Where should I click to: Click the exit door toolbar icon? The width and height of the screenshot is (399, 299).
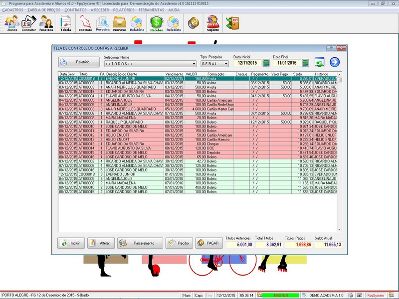pos(232,23)
